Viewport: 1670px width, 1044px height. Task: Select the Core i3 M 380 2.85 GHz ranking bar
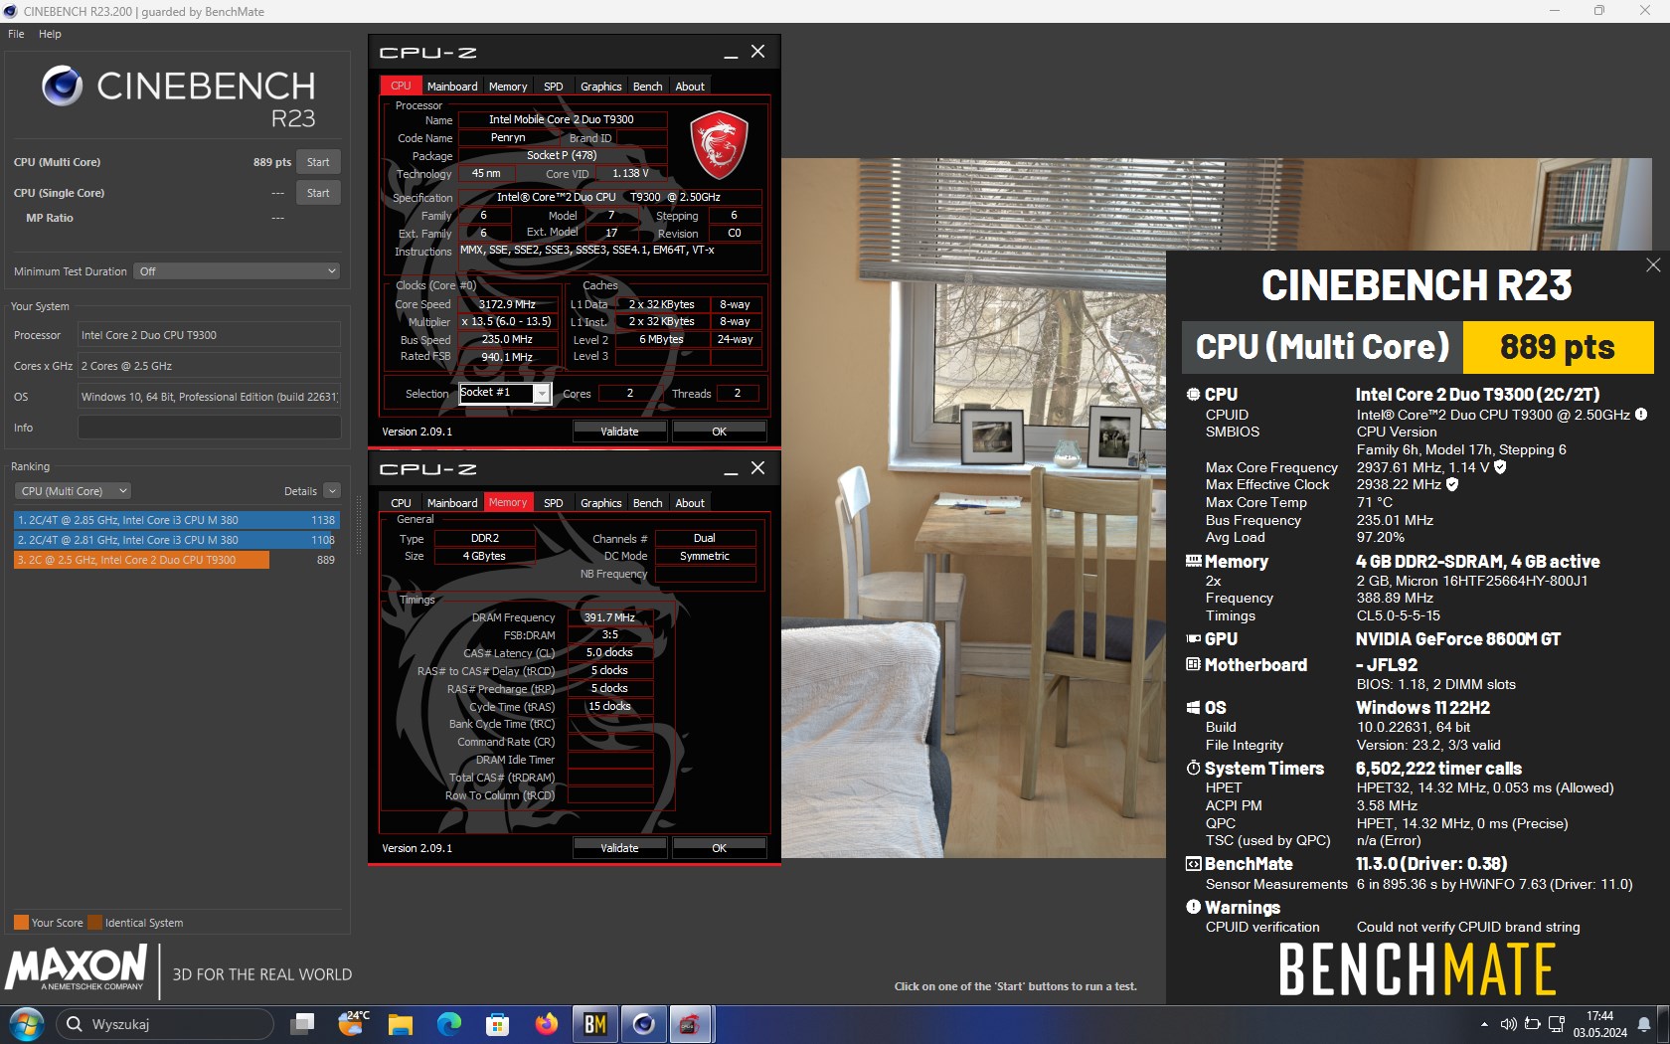[176, 520]
